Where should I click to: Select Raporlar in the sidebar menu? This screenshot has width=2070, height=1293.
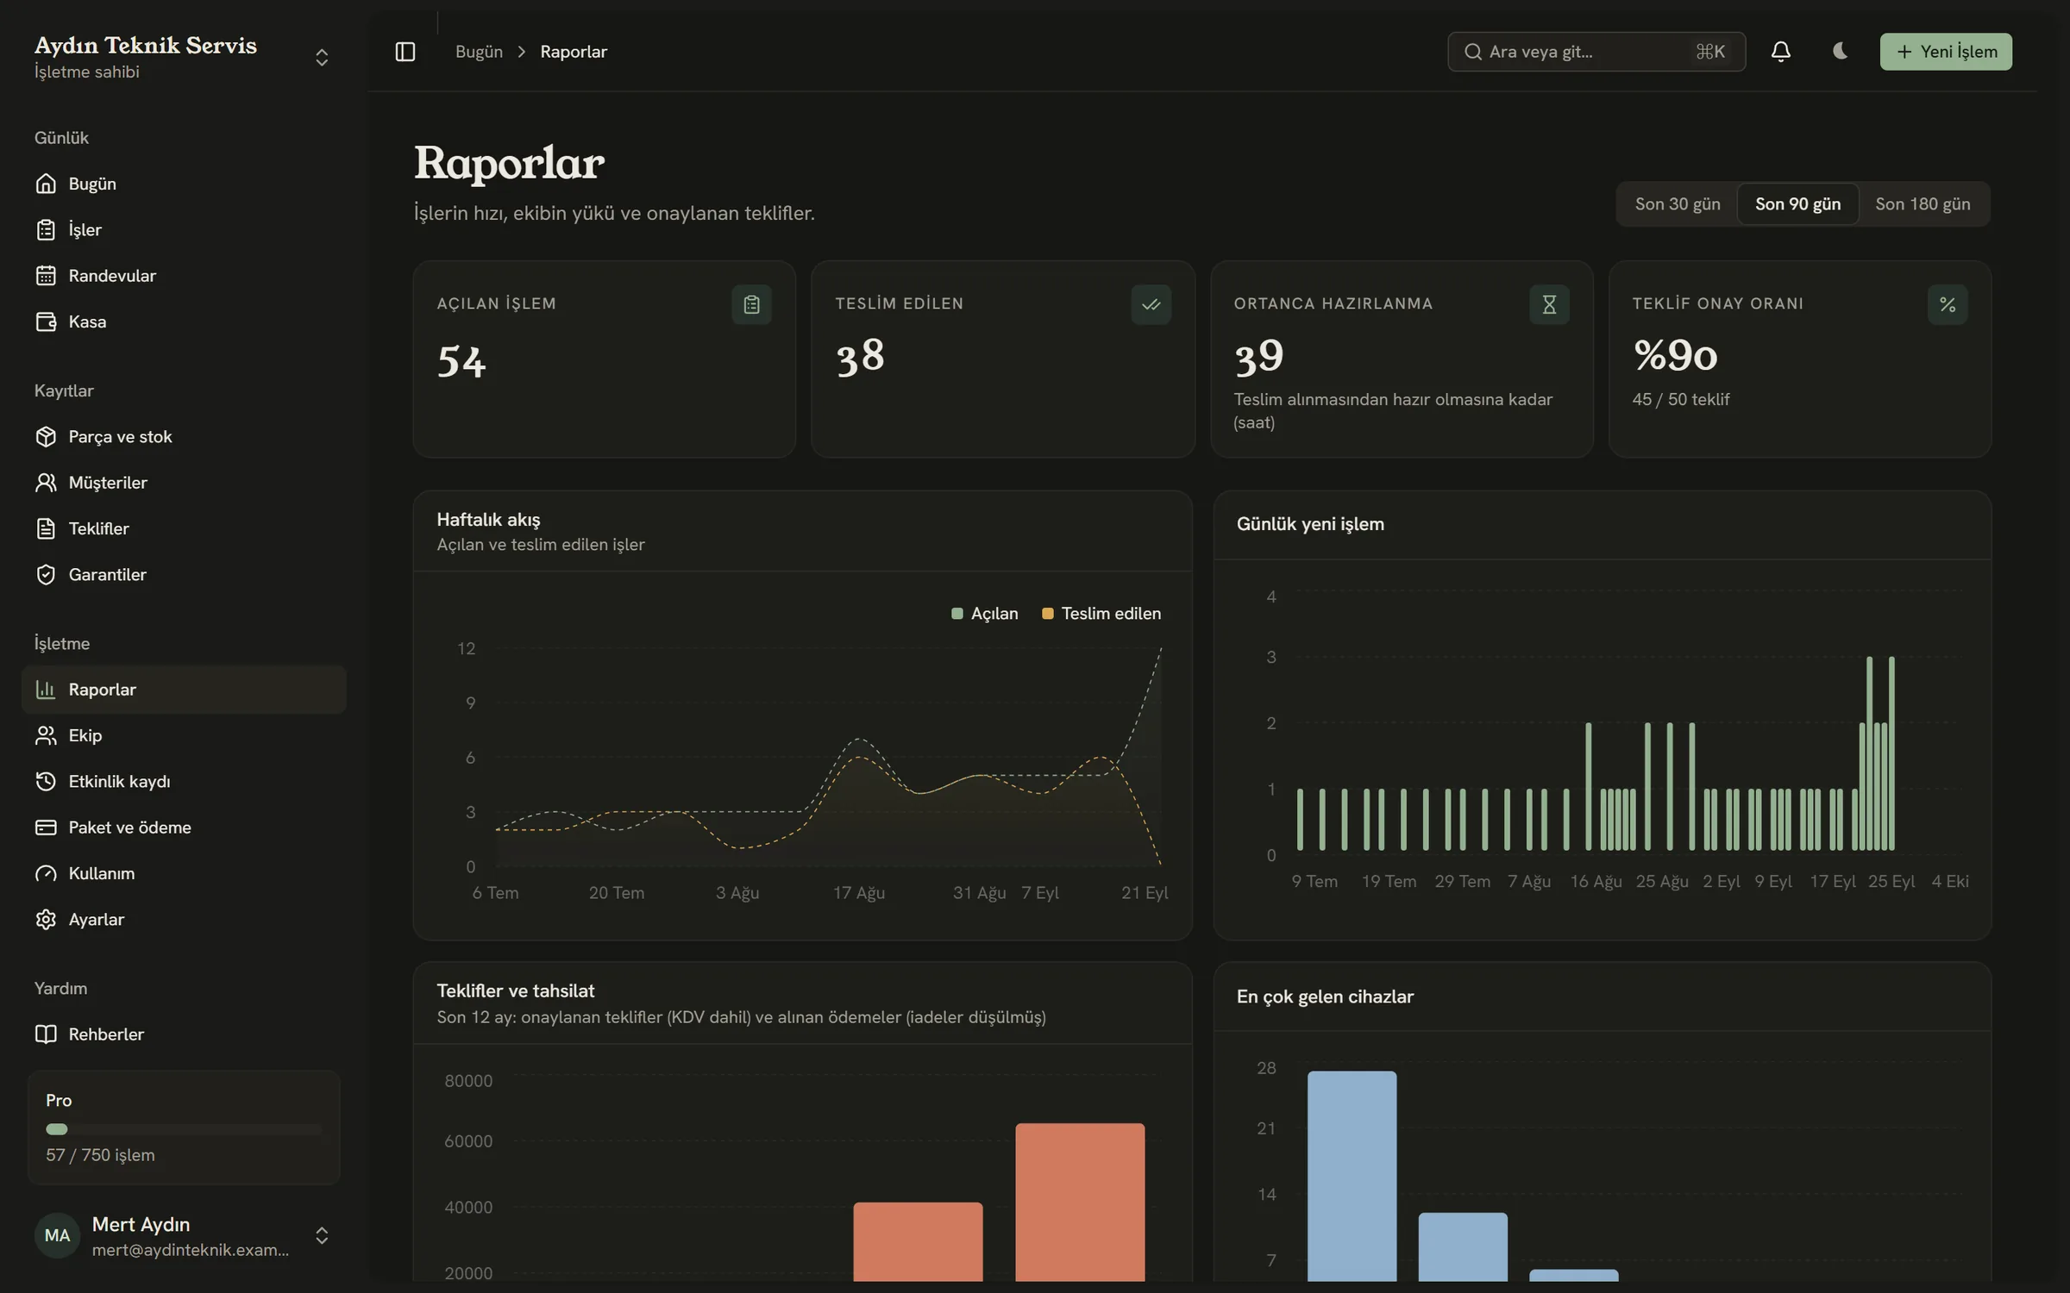tap(184, 690)
